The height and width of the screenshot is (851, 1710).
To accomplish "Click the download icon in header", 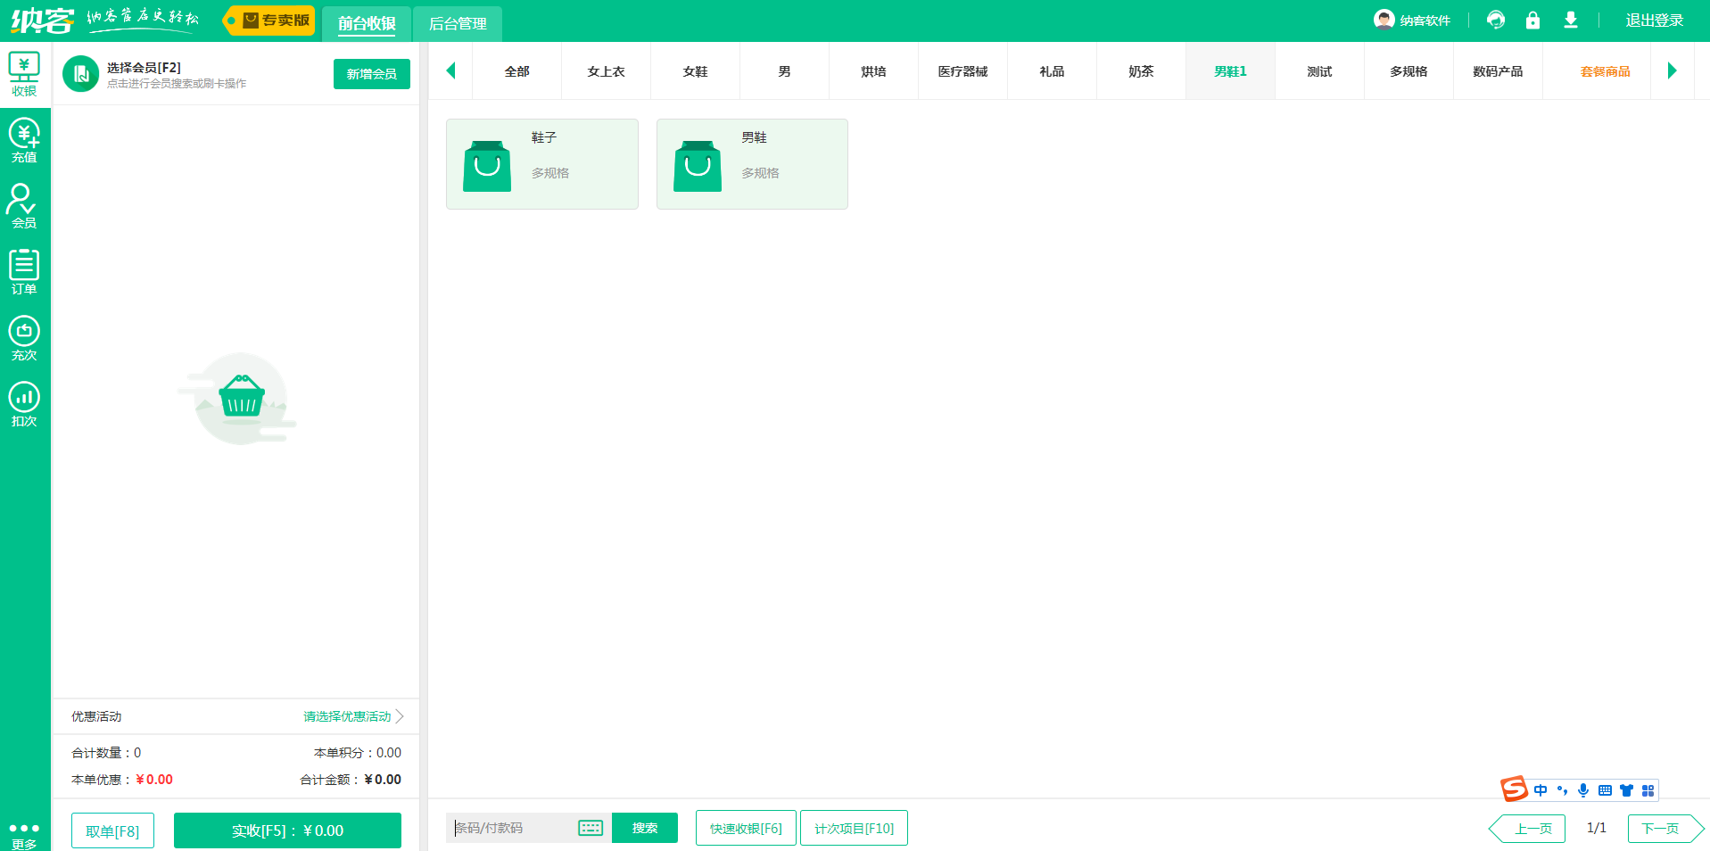I will 1571,20.
